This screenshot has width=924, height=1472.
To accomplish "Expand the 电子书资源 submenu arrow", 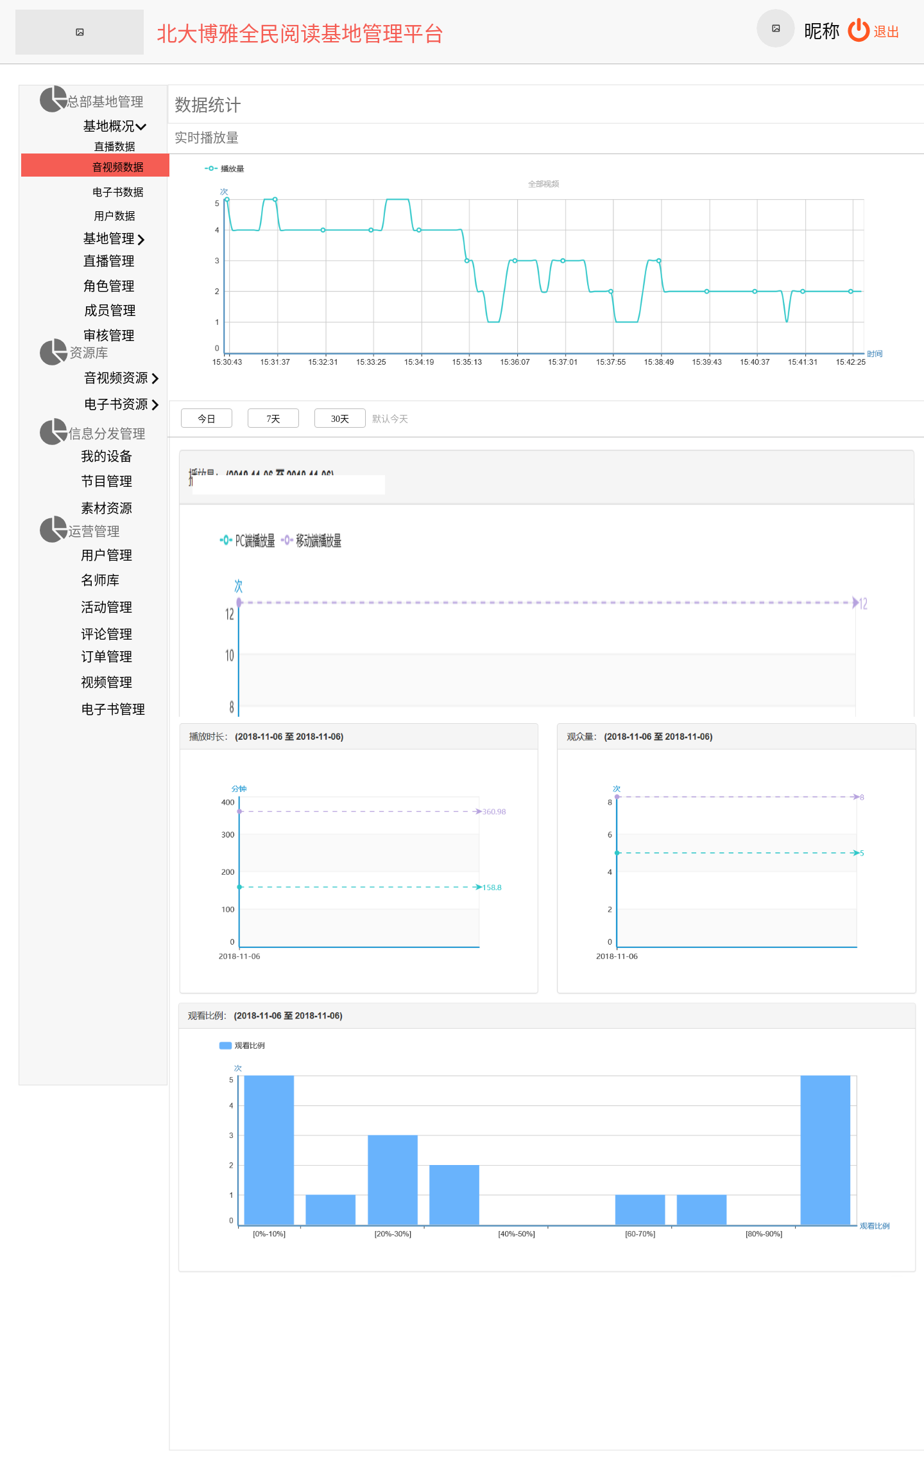I will tap(155, 405).
